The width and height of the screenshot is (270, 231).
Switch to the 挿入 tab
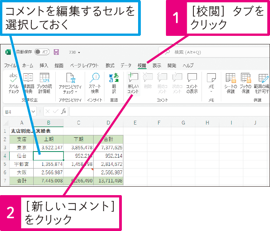(x=44, y=66)
